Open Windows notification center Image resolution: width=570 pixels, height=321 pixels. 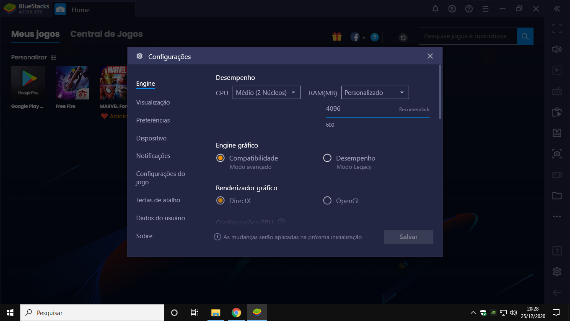tap(556, 313)
